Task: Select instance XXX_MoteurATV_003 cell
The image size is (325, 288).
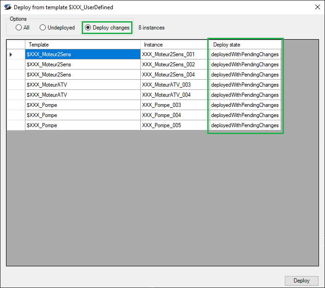Action: (x=174, y=85)
